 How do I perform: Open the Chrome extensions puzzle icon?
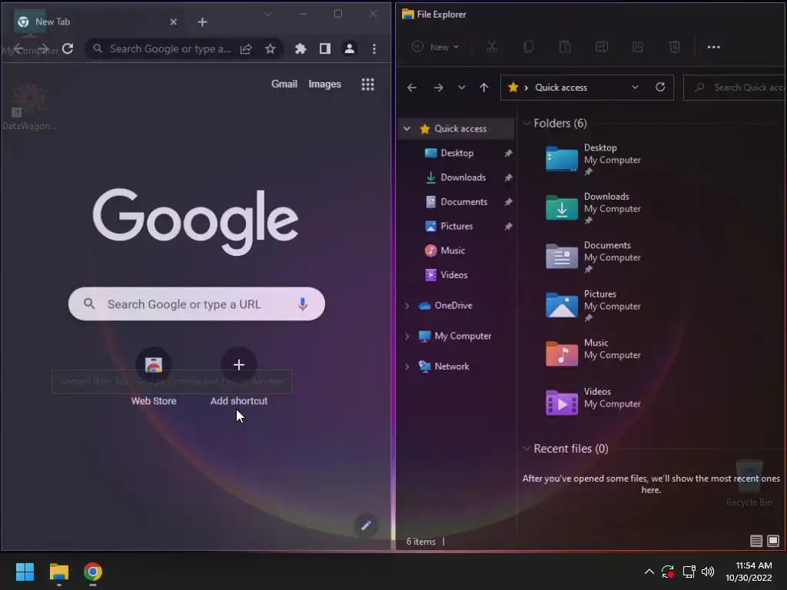point(301,48)
